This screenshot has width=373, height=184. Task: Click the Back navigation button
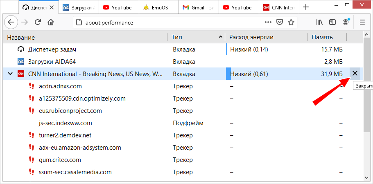click(x=11, y=22)
